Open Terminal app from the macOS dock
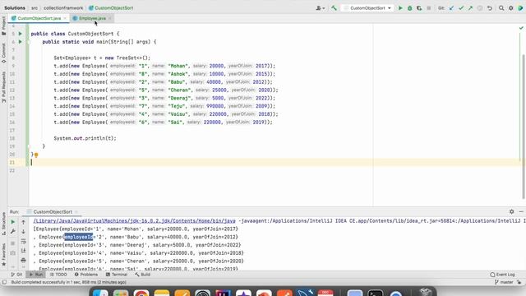 click(x=375, y=294)
